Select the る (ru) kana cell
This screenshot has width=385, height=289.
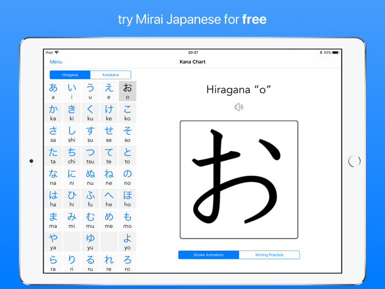(x=90, y=263)
